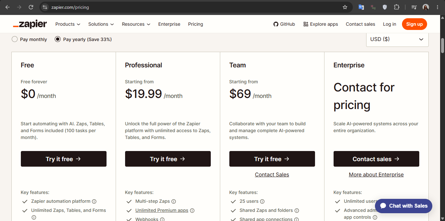Click the Team plan heading
445x221 pixels.
coord(237,65)
